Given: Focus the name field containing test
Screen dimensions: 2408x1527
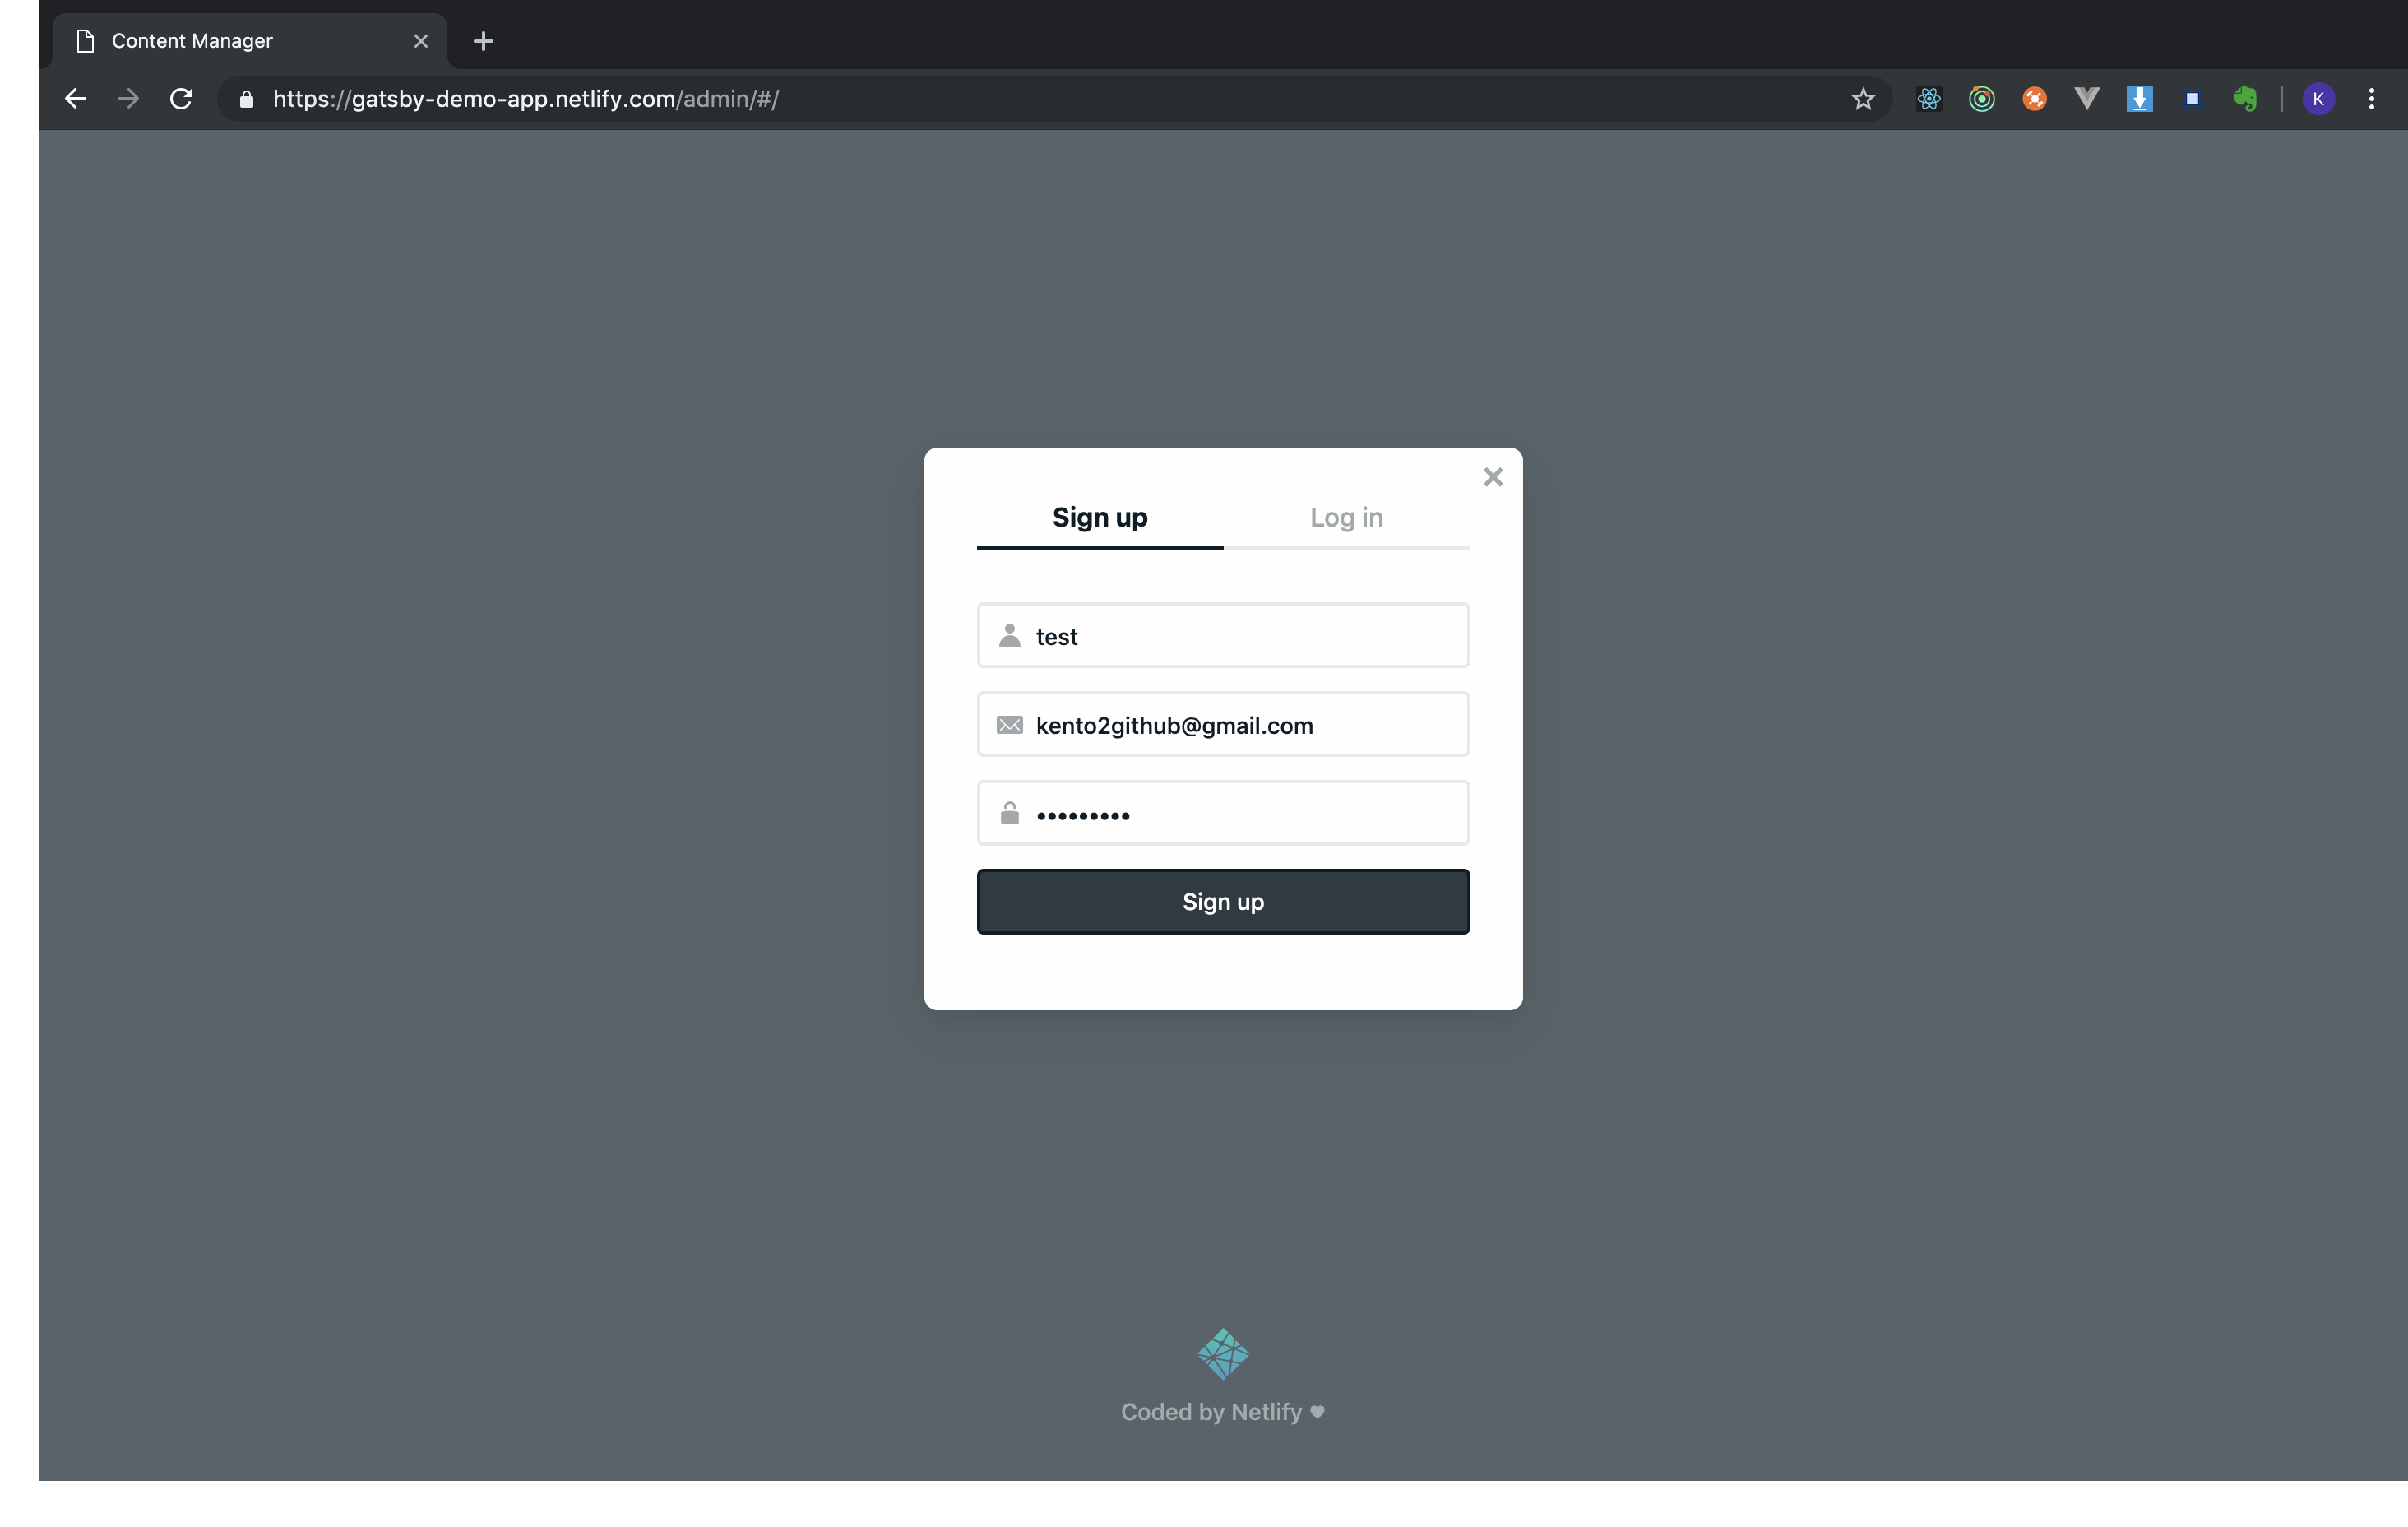Looking at the screenshot, I should tap(1240, 637).
